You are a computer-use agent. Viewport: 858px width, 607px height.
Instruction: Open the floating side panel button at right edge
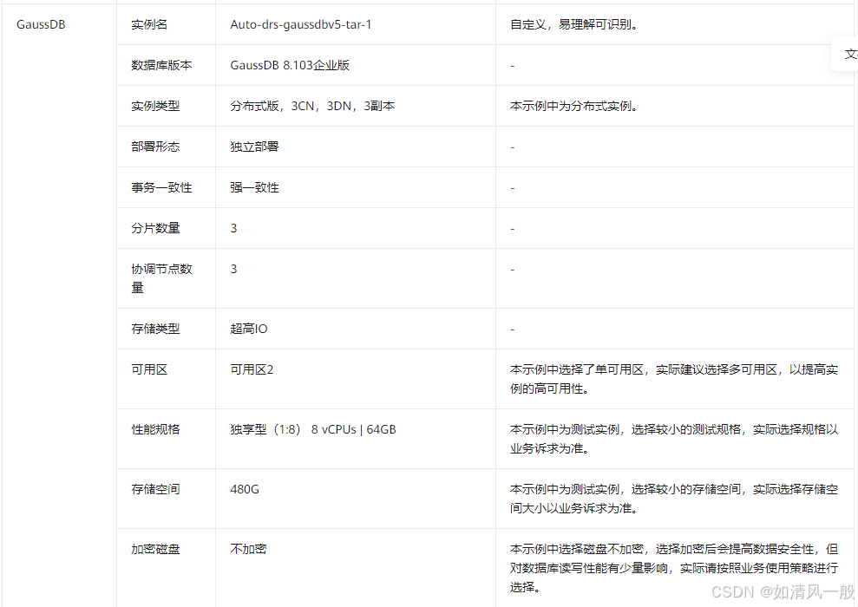(x=845, y=54)
